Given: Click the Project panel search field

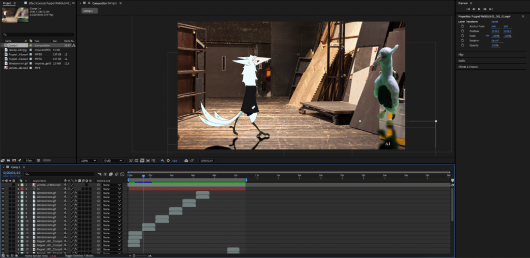Looking at the screenshot, I should click(39, 34).
